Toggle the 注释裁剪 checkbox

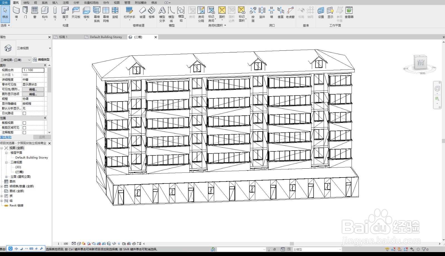[24, 132]
